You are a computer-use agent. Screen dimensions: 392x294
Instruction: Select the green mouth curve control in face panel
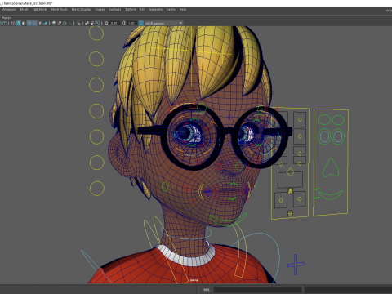pyautogui.click(x=331, y=195)
